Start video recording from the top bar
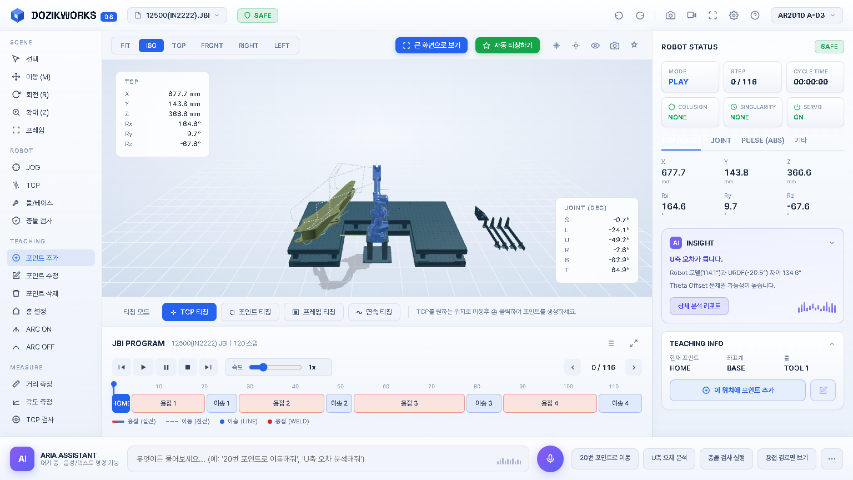 click(x=691, y=16)
